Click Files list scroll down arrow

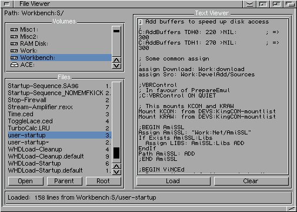pos(116,172)
